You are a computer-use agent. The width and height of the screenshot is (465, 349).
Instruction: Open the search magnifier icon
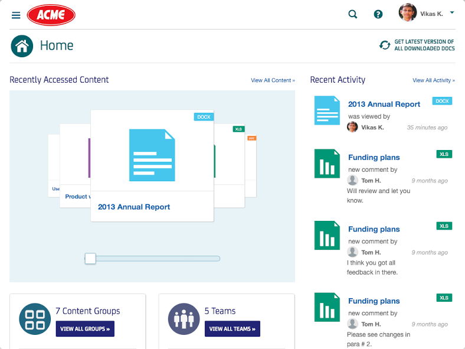pyautogui.click(x=353, y=14)
